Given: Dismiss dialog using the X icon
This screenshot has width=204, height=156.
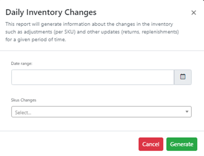Looking at the screenshot, I should (x=194, y=13).
